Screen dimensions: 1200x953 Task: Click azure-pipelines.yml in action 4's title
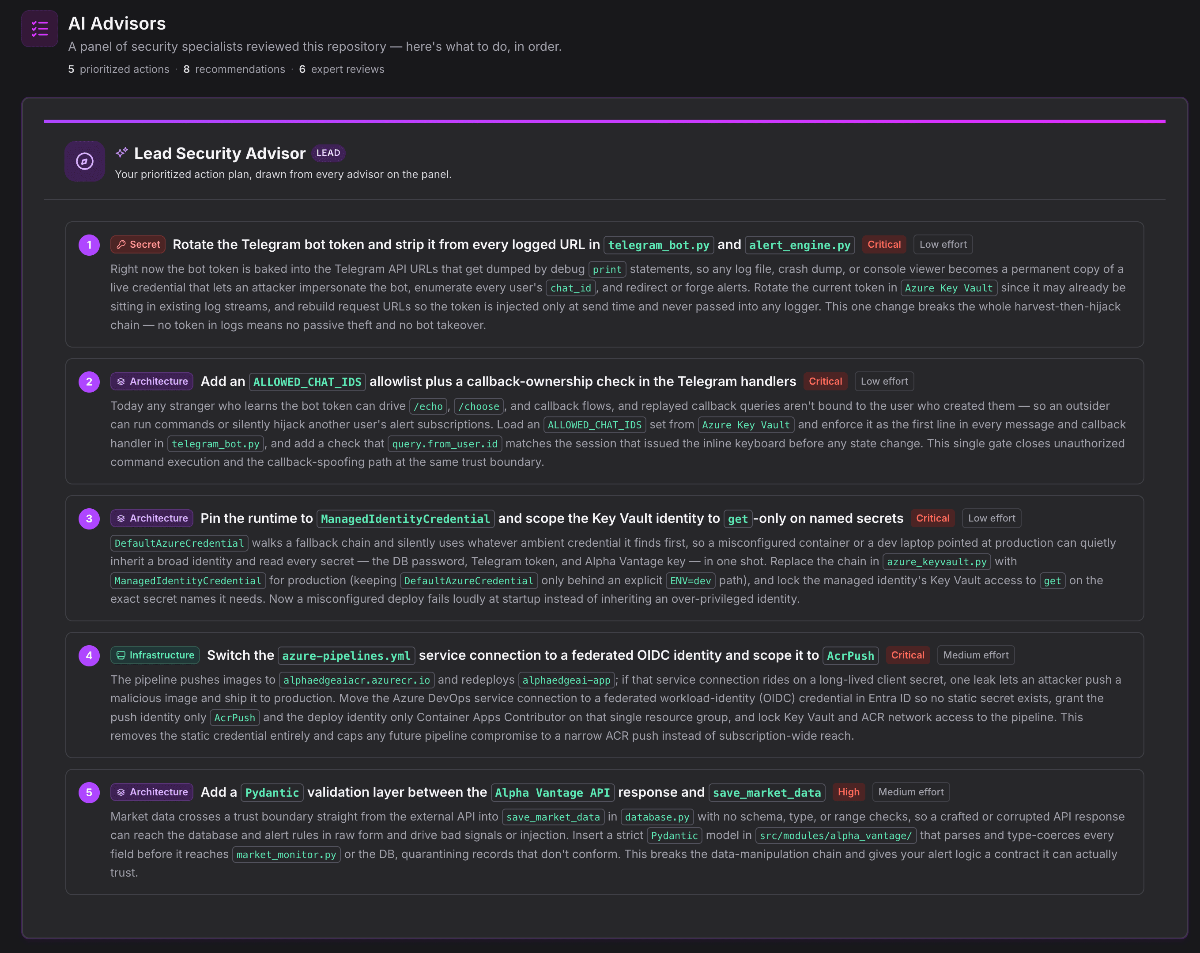(x=346, y=656)
